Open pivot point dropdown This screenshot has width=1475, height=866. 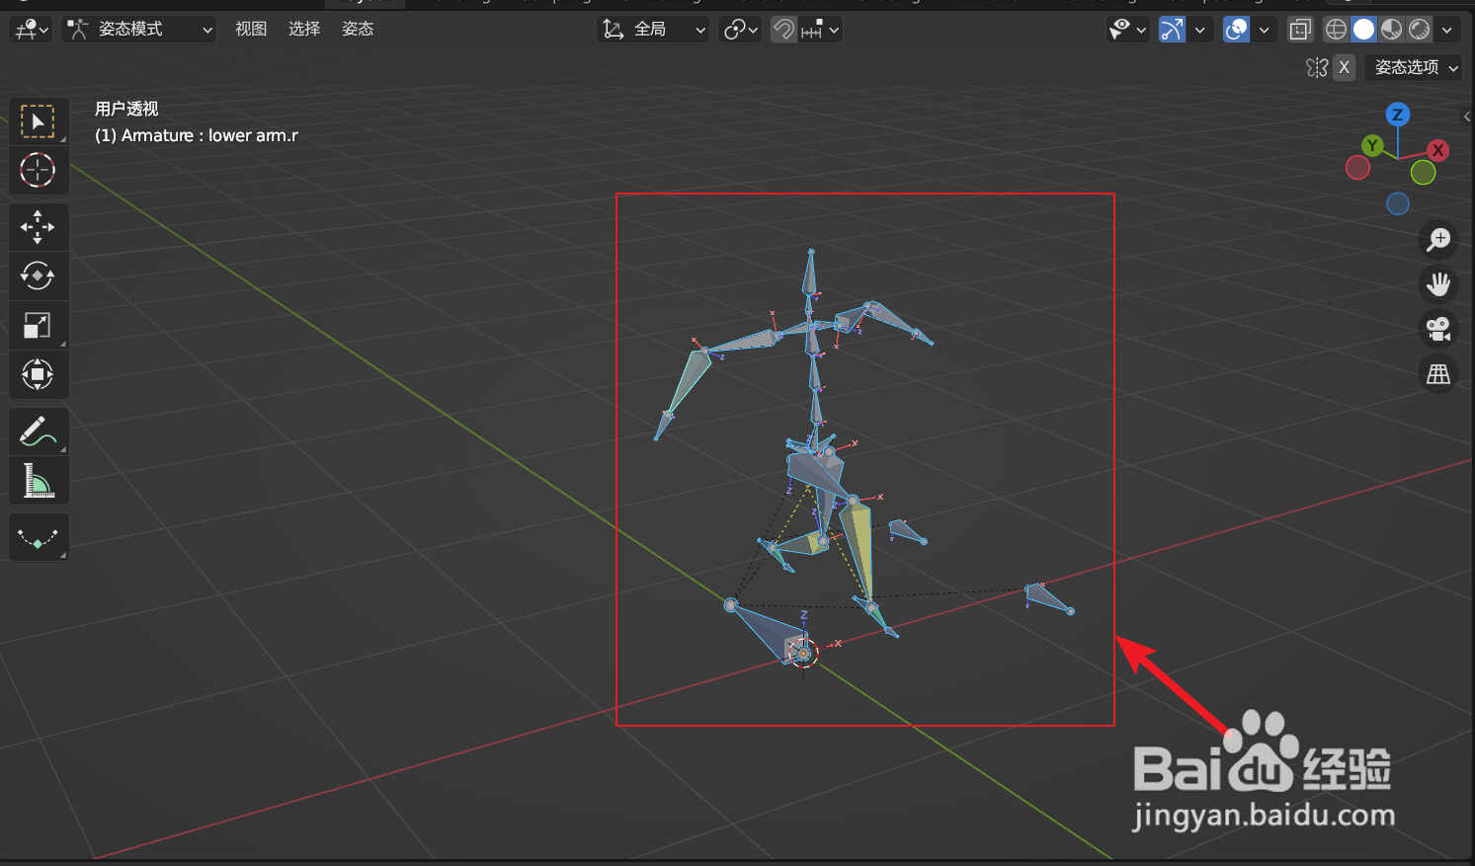pos(740,30)
